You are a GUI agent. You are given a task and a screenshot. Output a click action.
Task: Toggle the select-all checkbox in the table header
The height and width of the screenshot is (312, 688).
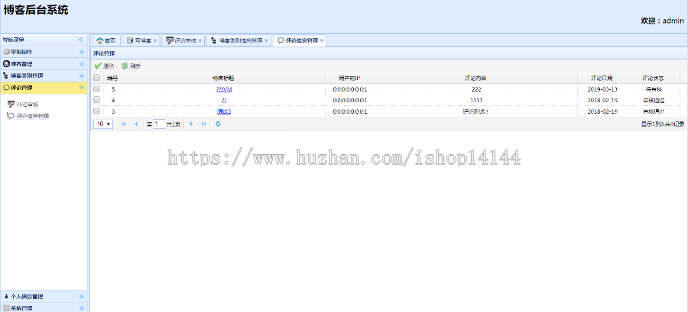tap(97, 78)
